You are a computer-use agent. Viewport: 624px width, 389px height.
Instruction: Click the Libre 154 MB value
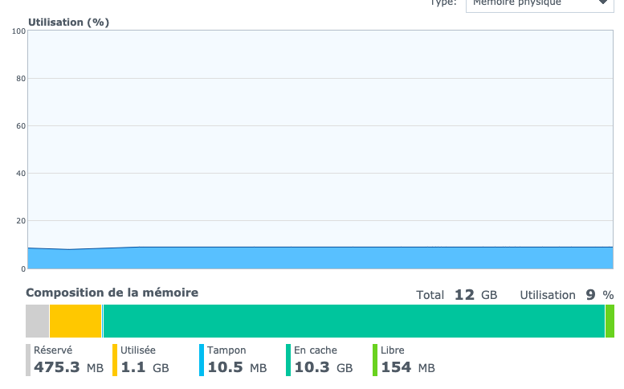407,368
